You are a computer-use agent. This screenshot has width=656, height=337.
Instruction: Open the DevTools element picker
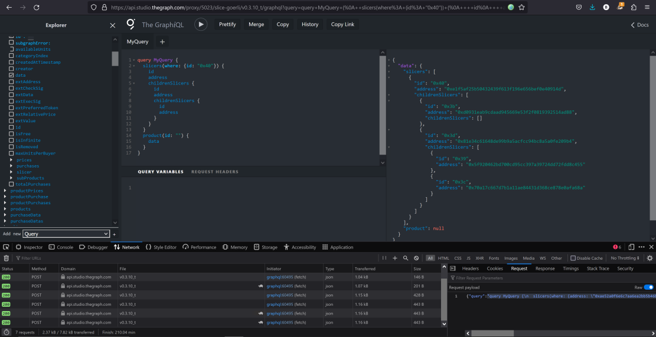tap(6, 247)
